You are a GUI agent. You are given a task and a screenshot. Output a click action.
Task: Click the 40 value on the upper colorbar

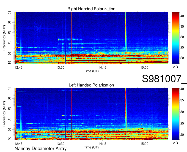coord(182,16)
